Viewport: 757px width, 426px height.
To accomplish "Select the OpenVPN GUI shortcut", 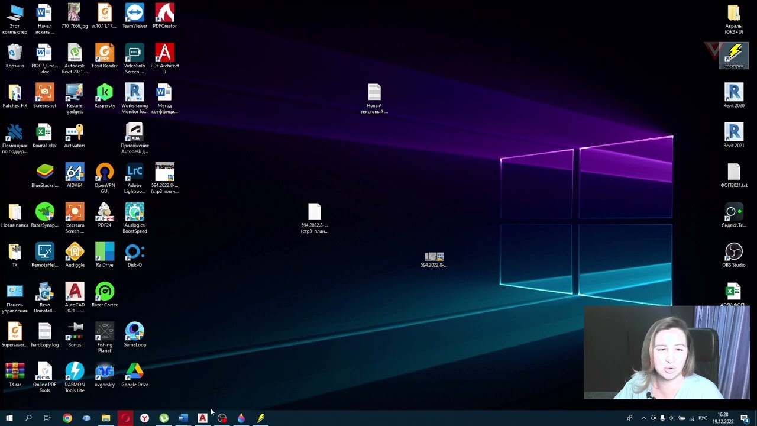I will 105,178.
